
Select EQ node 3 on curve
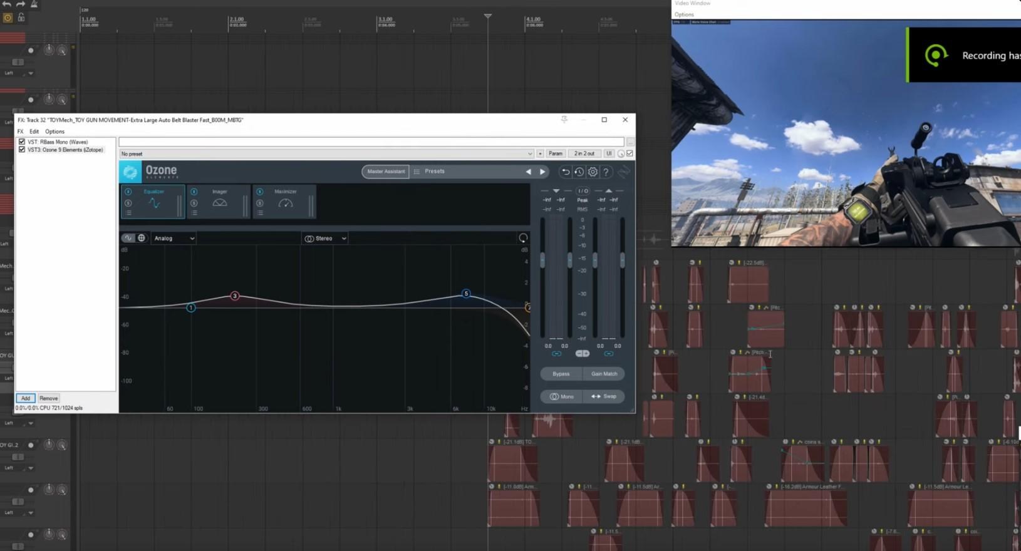coord(235,296)
